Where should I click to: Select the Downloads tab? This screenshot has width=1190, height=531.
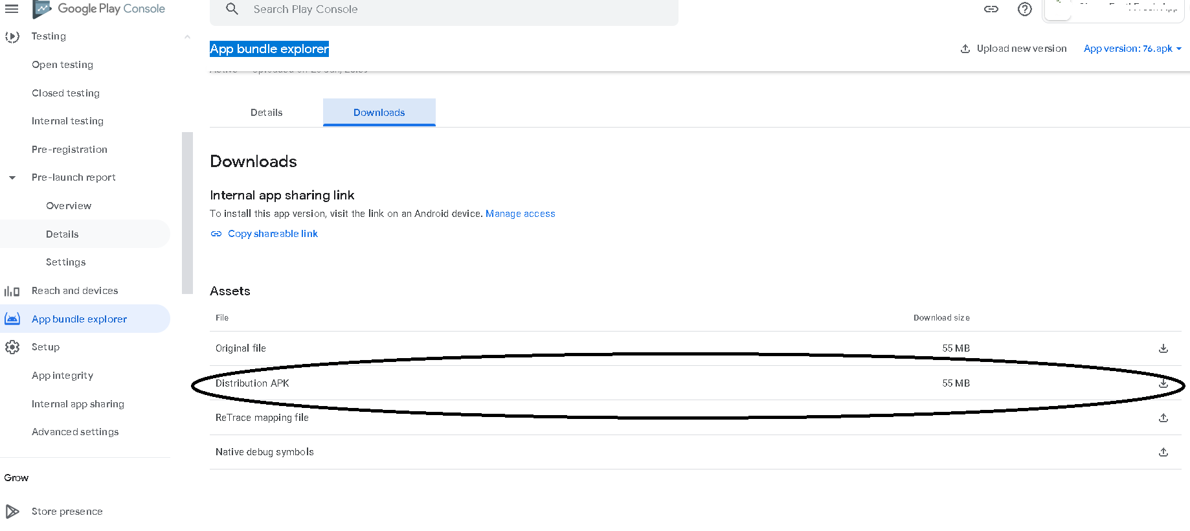379,113
